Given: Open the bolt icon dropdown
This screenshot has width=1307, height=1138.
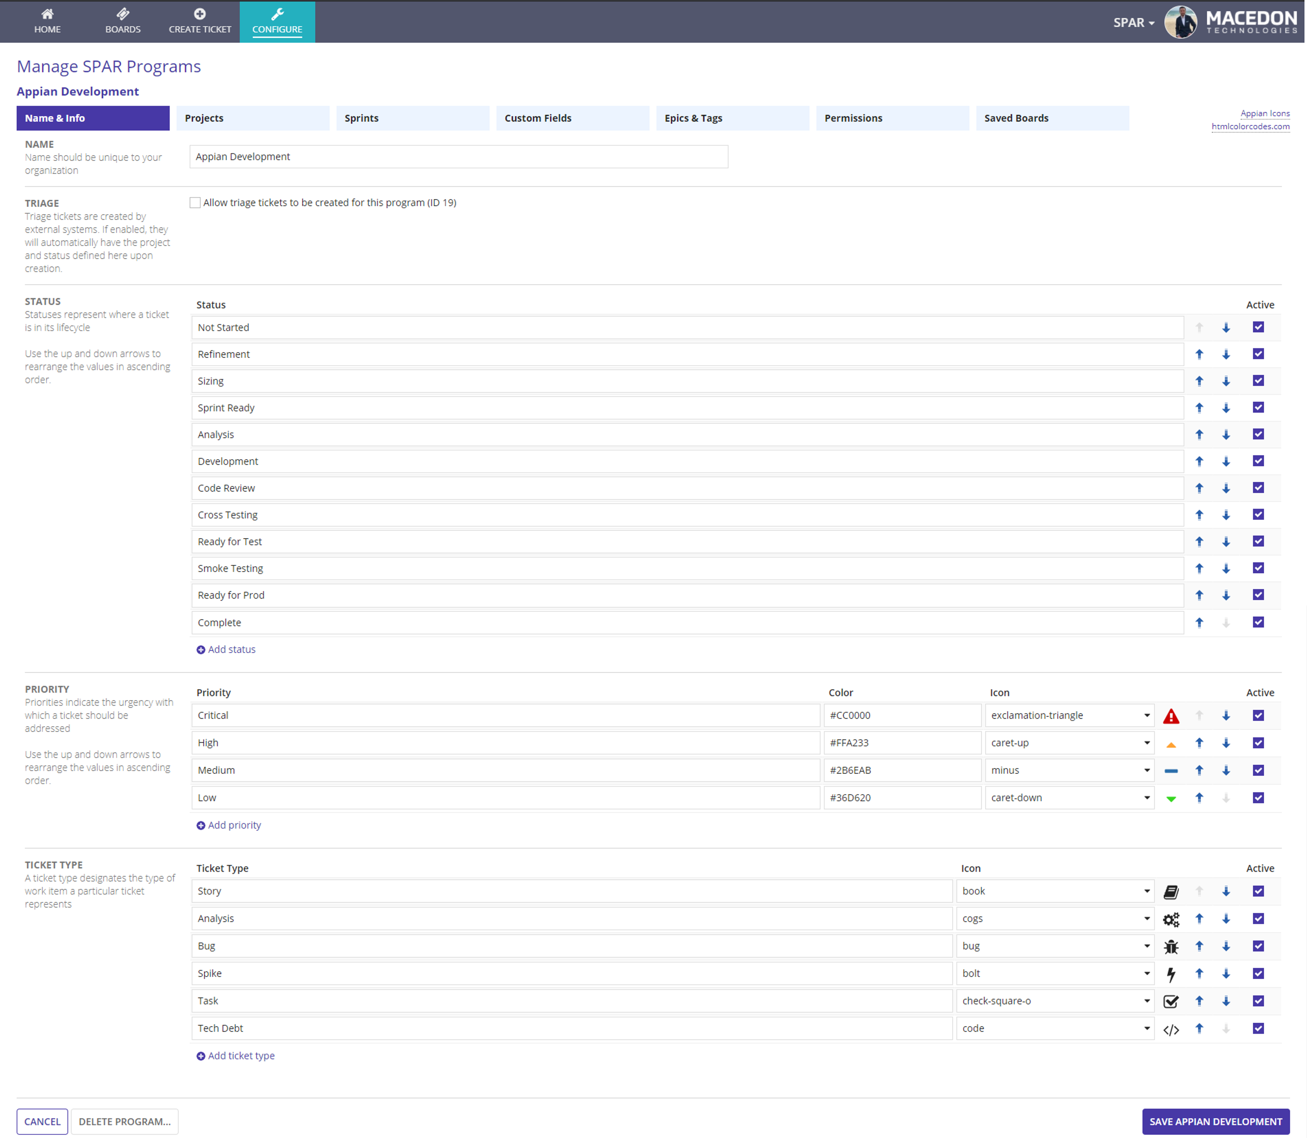Looking at the screenshot, I should 1055,974.
